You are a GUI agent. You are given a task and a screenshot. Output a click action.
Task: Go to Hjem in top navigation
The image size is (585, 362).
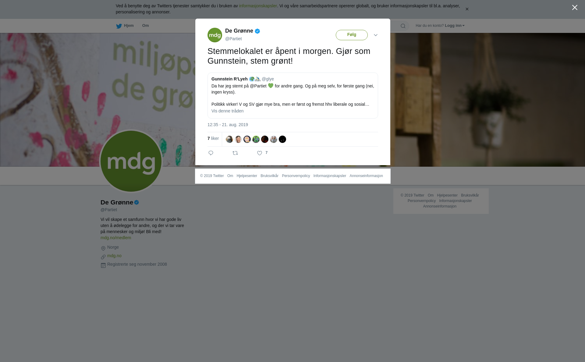(x=129, y=26)
